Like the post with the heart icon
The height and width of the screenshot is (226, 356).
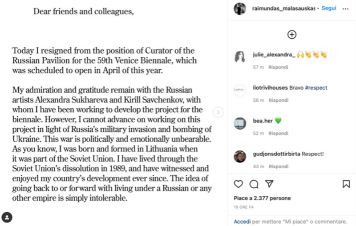click(239, 184)
